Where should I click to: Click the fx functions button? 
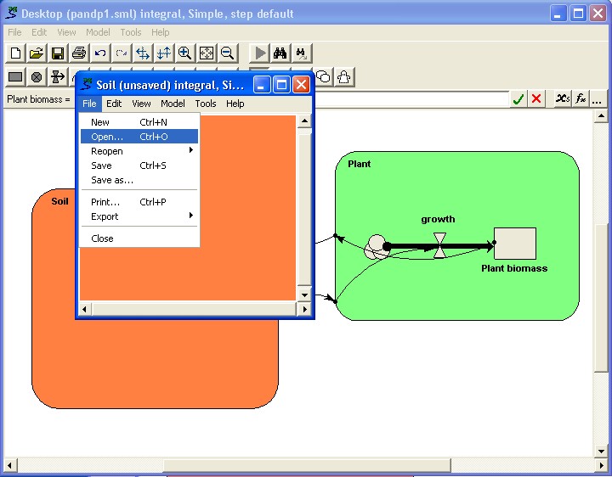tap(581, 99)
